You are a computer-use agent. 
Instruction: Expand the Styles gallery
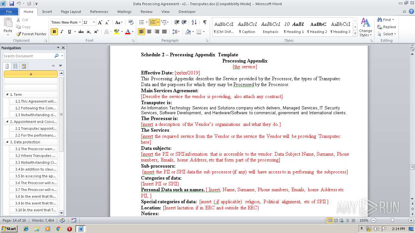tap(355, 34)
